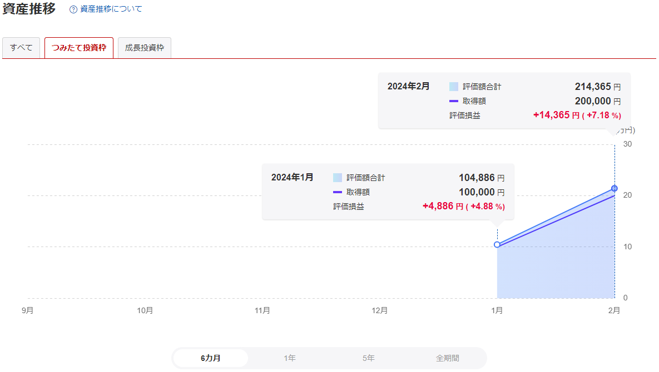Click 評価額合計 blue swatch in 2024年2月 tooltip
659x372 pixels.
(x=454, y=87)
